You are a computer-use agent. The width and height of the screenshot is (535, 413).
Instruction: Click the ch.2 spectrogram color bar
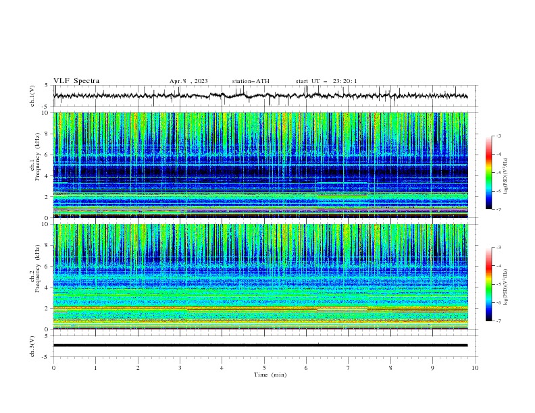pos(488,284)
